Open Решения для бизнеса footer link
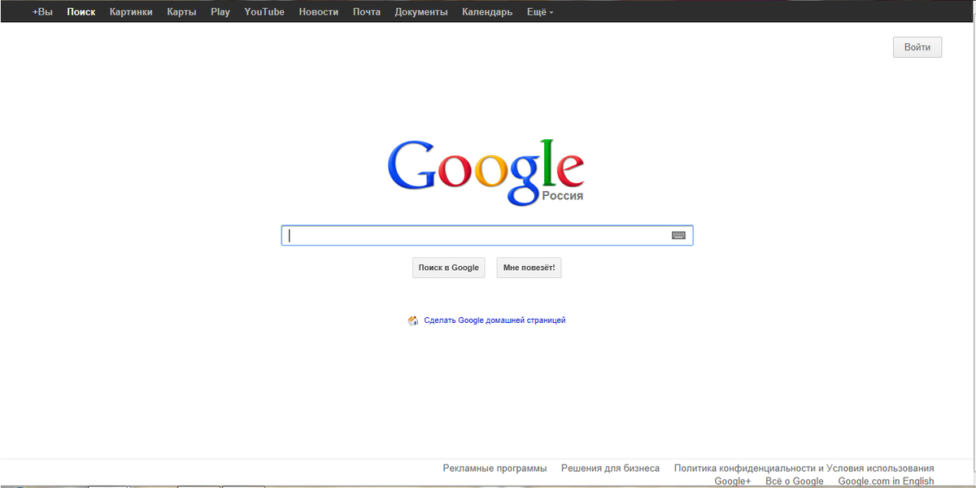 pos(610,468)
